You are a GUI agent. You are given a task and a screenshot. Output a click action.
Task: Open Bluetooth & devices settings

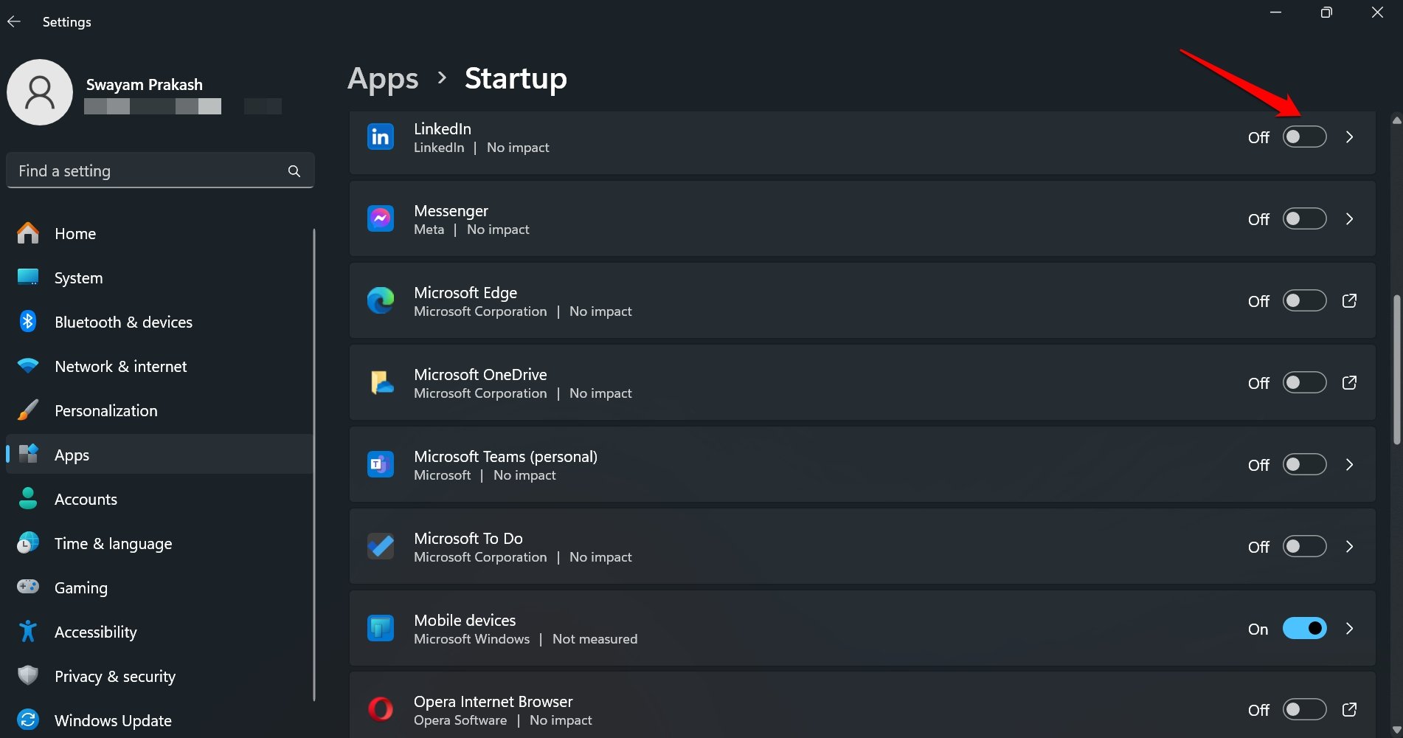123,323
